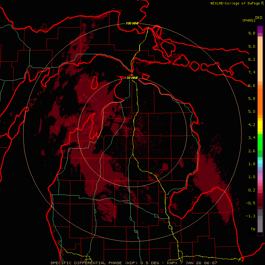
Task: Click the 2.6 legend value
Action: 252,151
